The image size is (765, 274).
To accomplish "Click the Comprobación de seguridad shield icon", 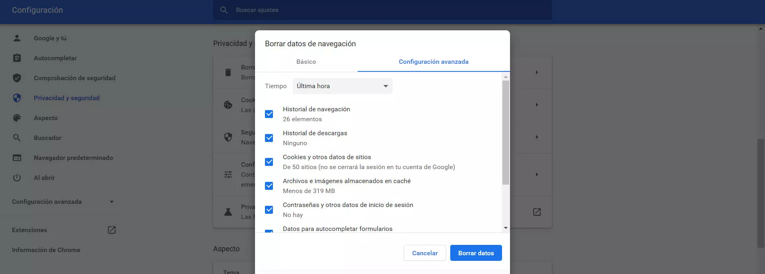I will point(17,78).
